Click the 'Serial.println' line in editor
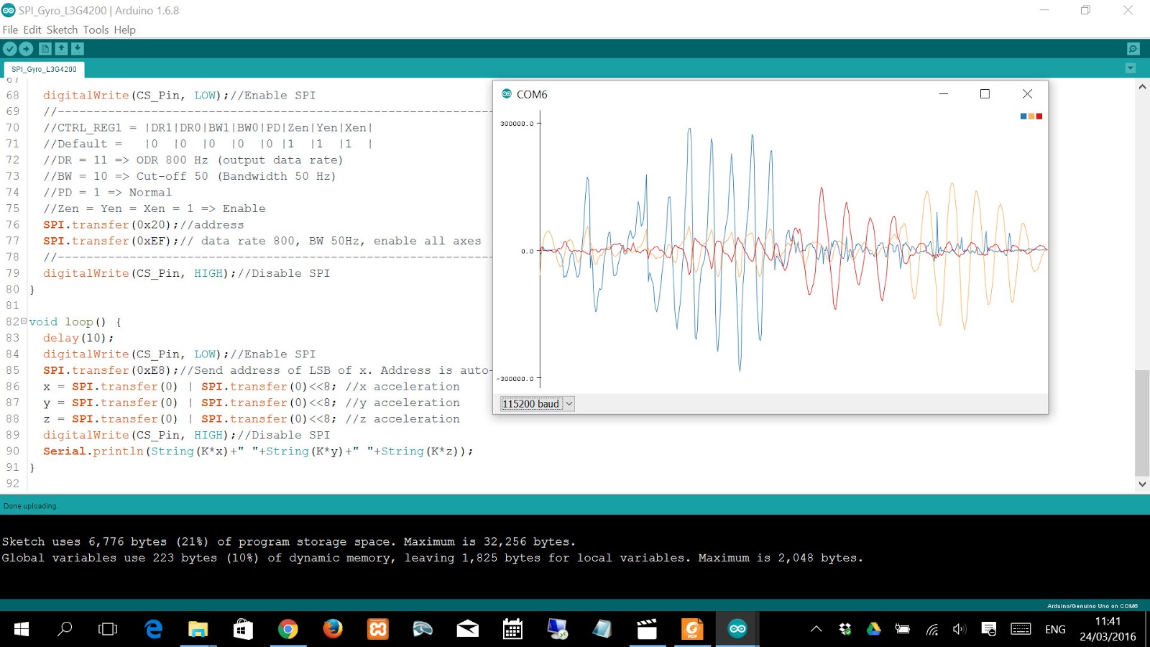Image resolution: width=1150 pixels, height=647 pixels. [x=258, y=451]
